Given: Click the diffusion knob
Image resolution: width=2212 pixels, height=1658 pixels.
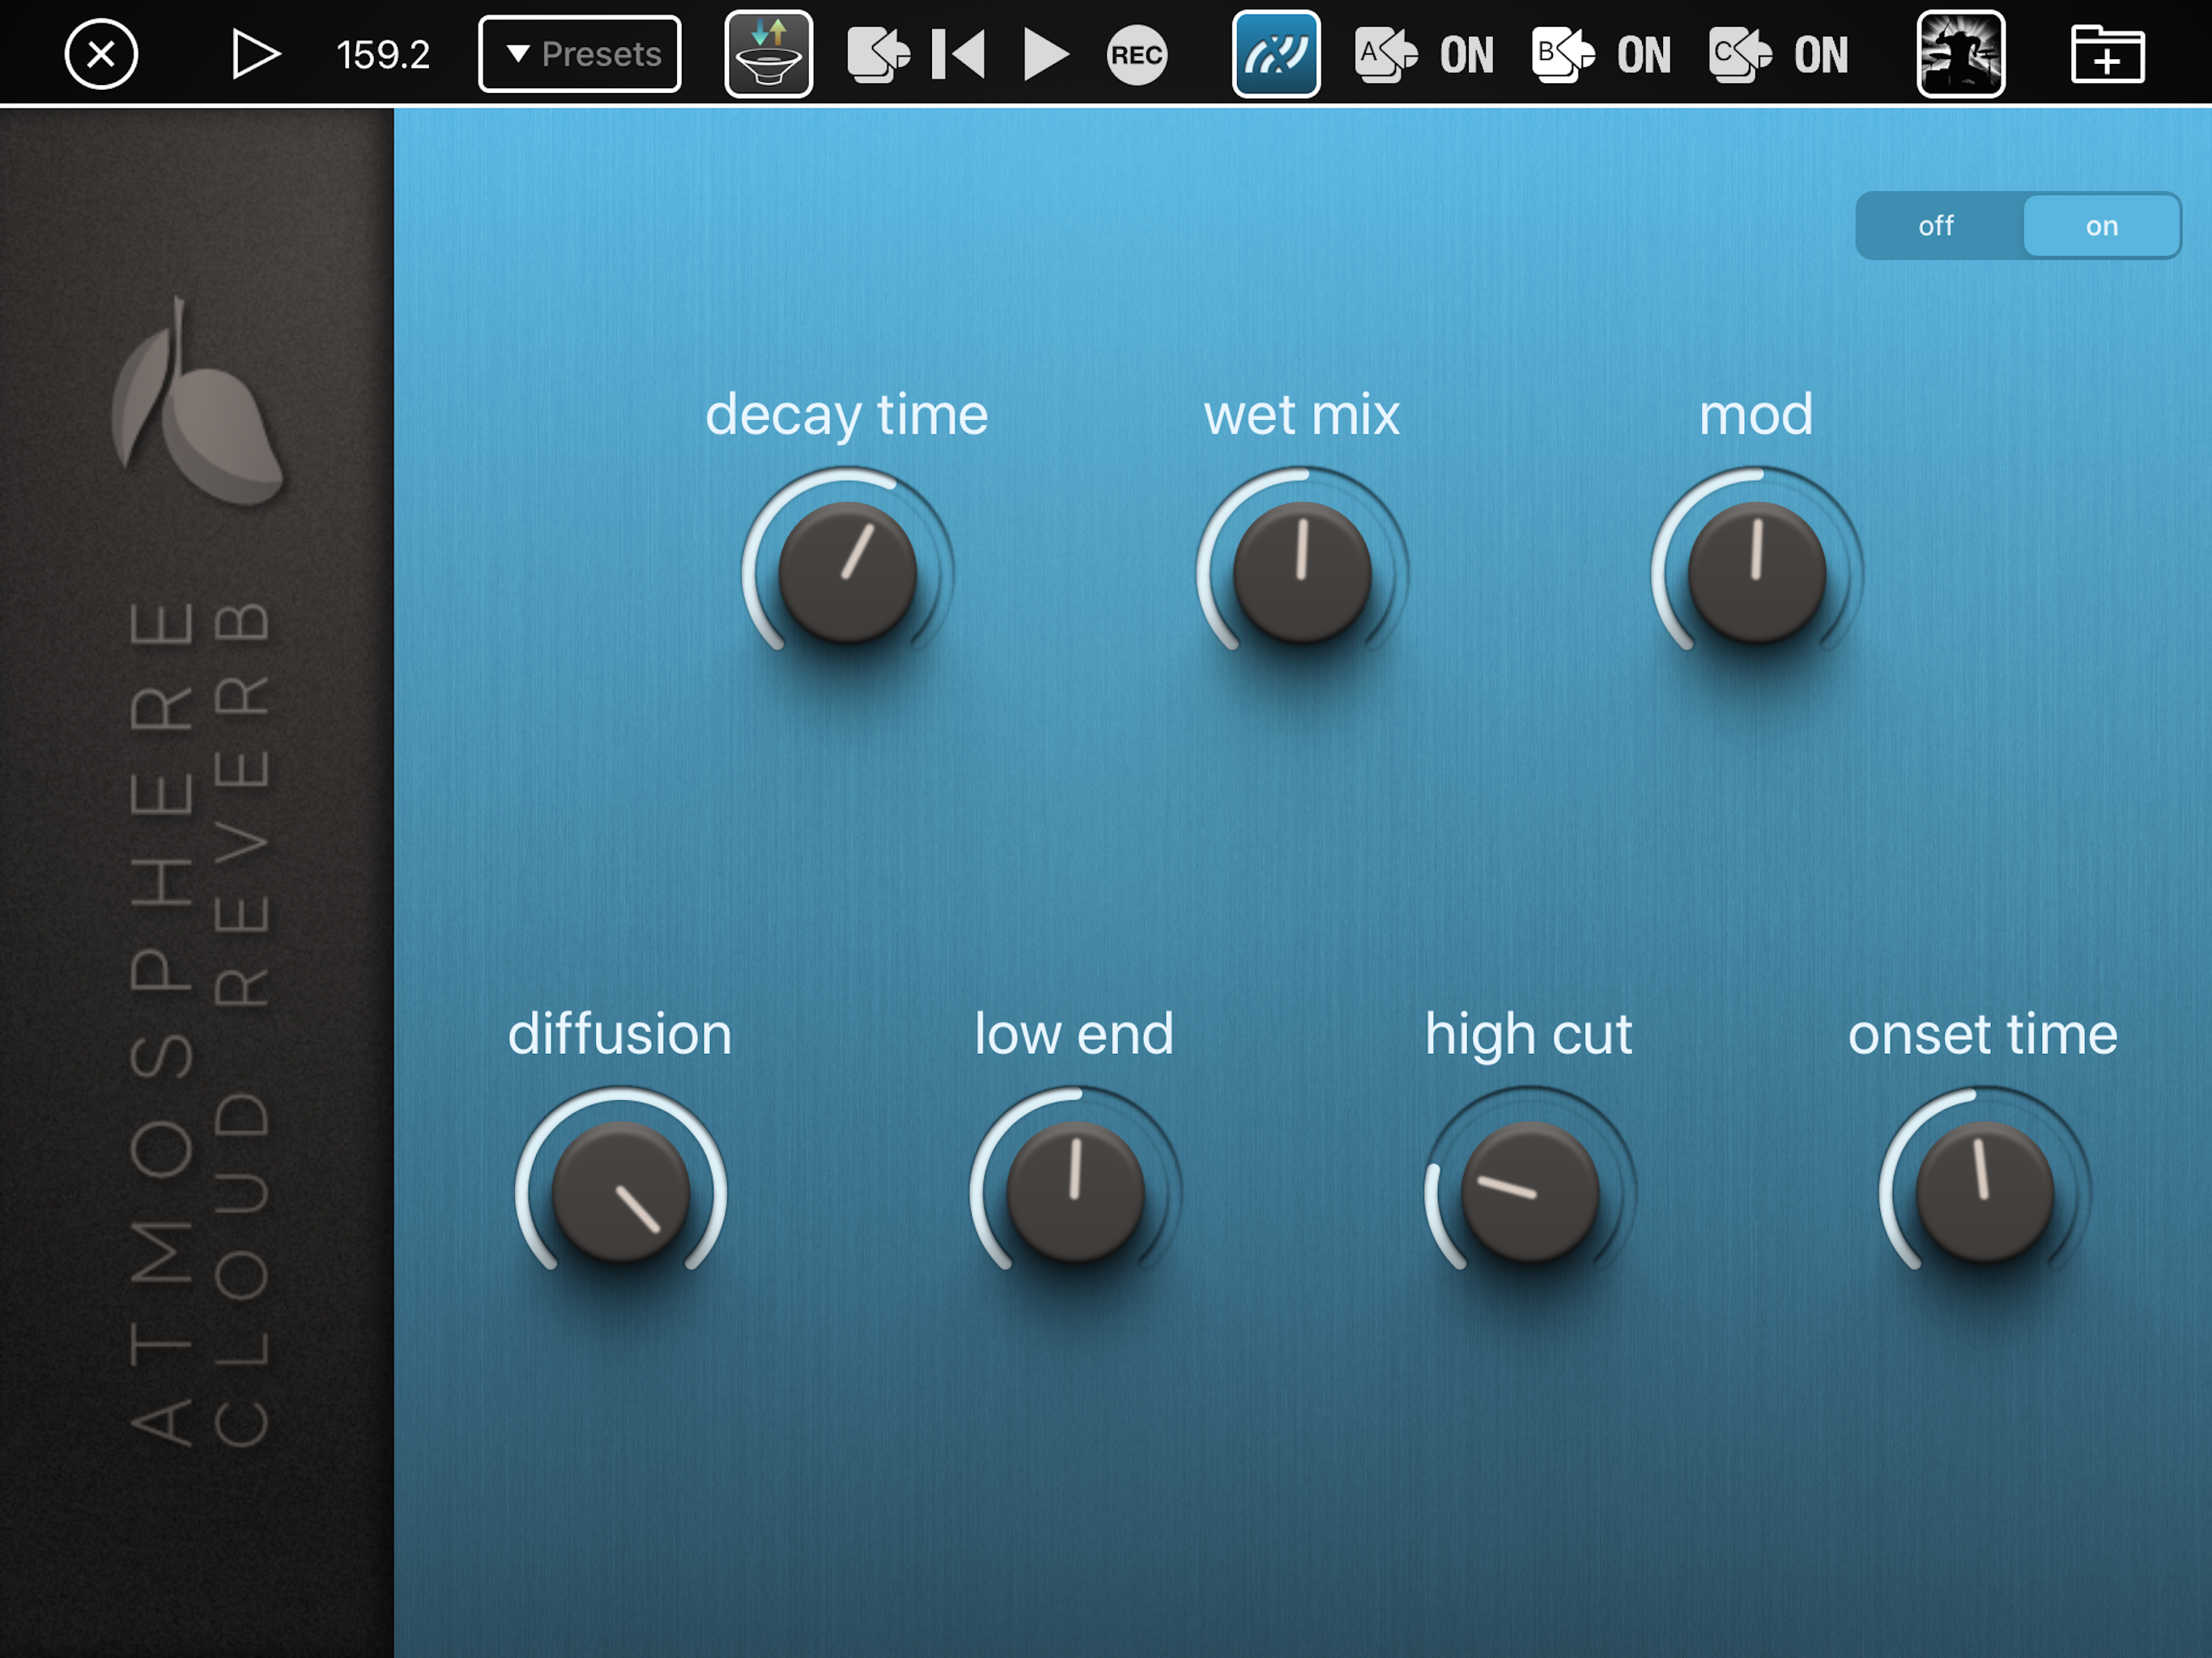Looking at the screenshot, I should [621, 1192].
